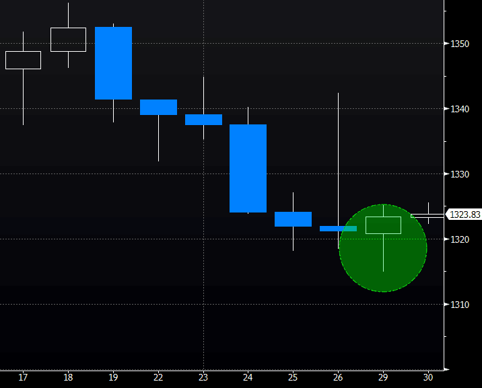Select the tall blue candle above date 19
Viewport: 482px width, 388px height.
113,63
